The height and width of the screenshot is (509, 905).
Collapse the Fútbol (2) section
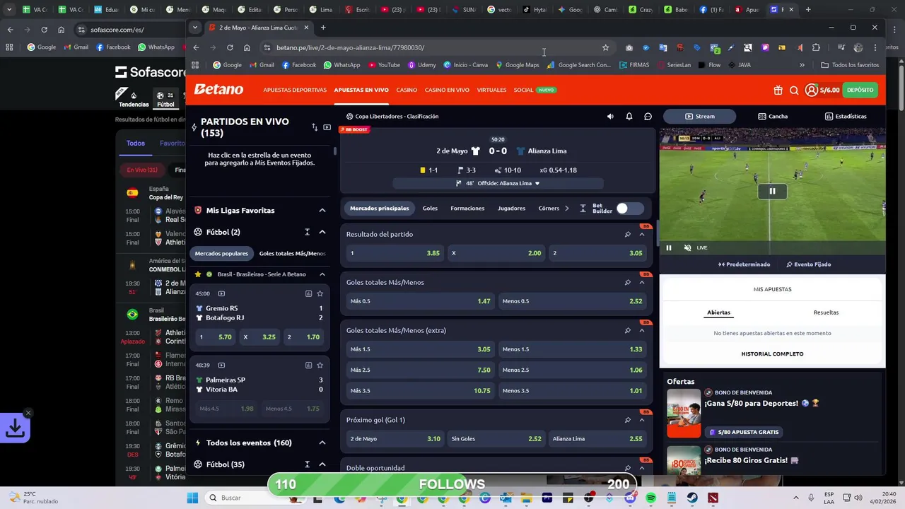click(x=322, y=232)
